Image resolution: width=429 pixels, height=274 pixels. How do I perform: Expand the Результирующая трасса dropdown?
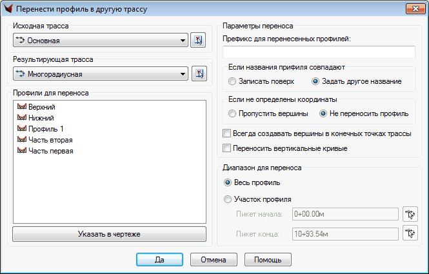(100, 74)
